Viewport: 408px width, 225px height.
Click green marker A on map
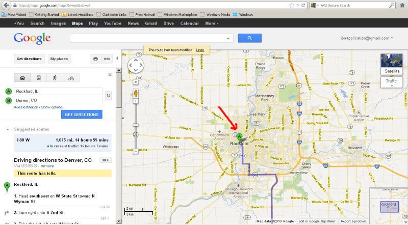tap(239, 137)
